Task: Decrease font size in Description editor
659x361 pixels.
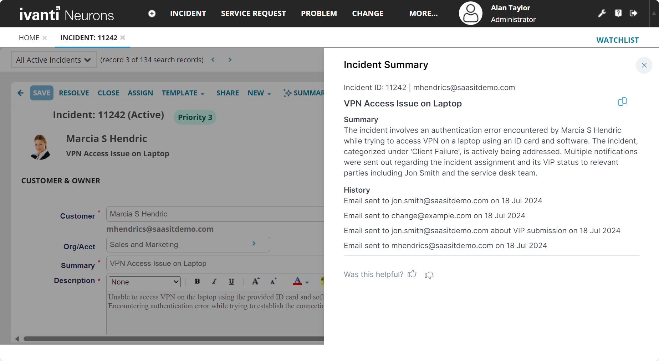Action: pyautogui.click(x=274, y=281)
